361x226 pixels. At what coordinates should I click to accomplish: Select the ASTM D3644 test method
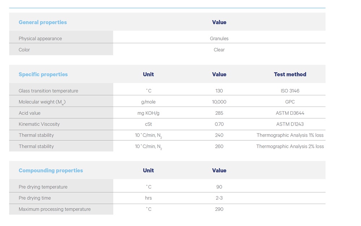pos(290,113)
